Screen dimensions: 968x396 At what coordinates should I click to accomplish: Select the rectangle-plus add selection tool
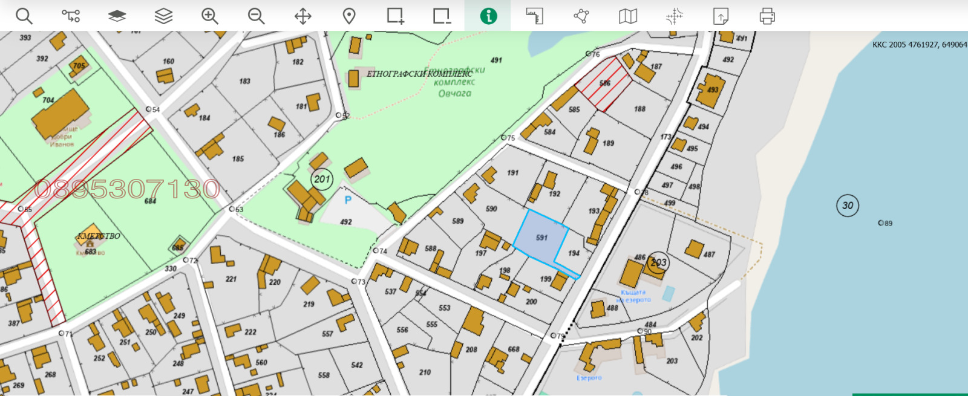(396, 16)
